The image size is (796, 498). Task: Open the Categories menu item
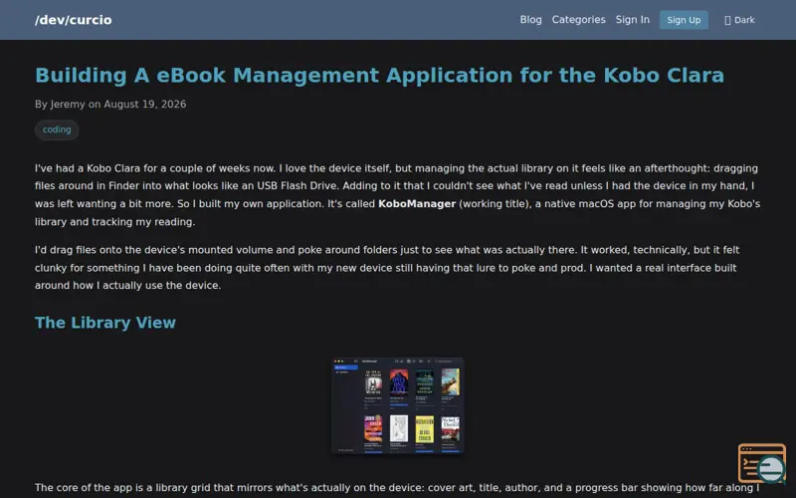coord(578,20)
